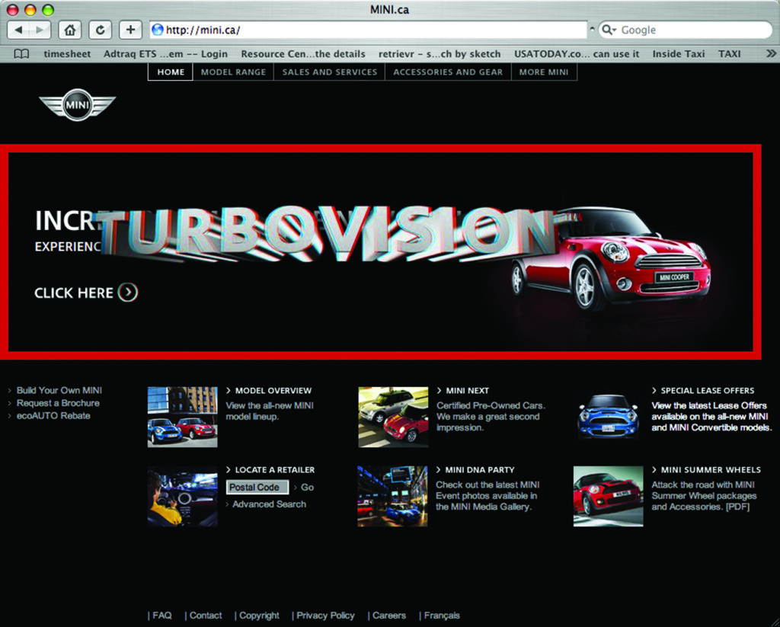780x627 pixels.
Task: Open the SALES AND SERVICES menu
Action: click(329, 72)
